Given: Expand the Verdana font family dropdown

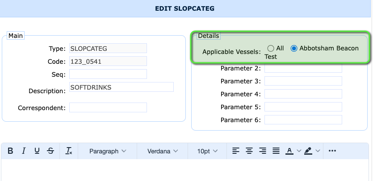Looking at the screenshot, I should coord(163,151).
